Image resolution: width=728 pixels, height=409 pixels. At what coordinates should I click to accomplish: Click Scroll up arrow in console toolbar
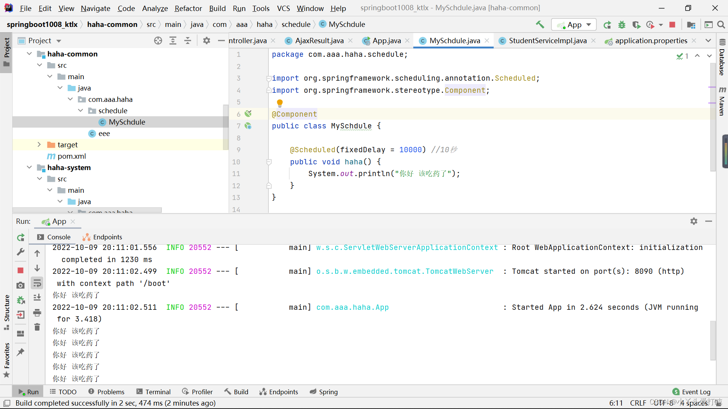(x=37, y=253)
